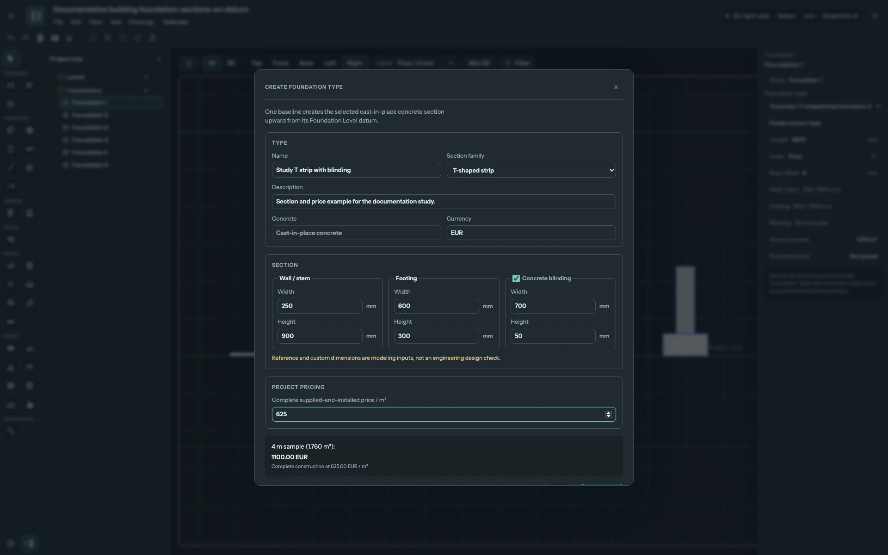The width and height of the screenshot is (888, 555).
Task: Edit the foundation type Name field
Action: click(x=356, y=170)
